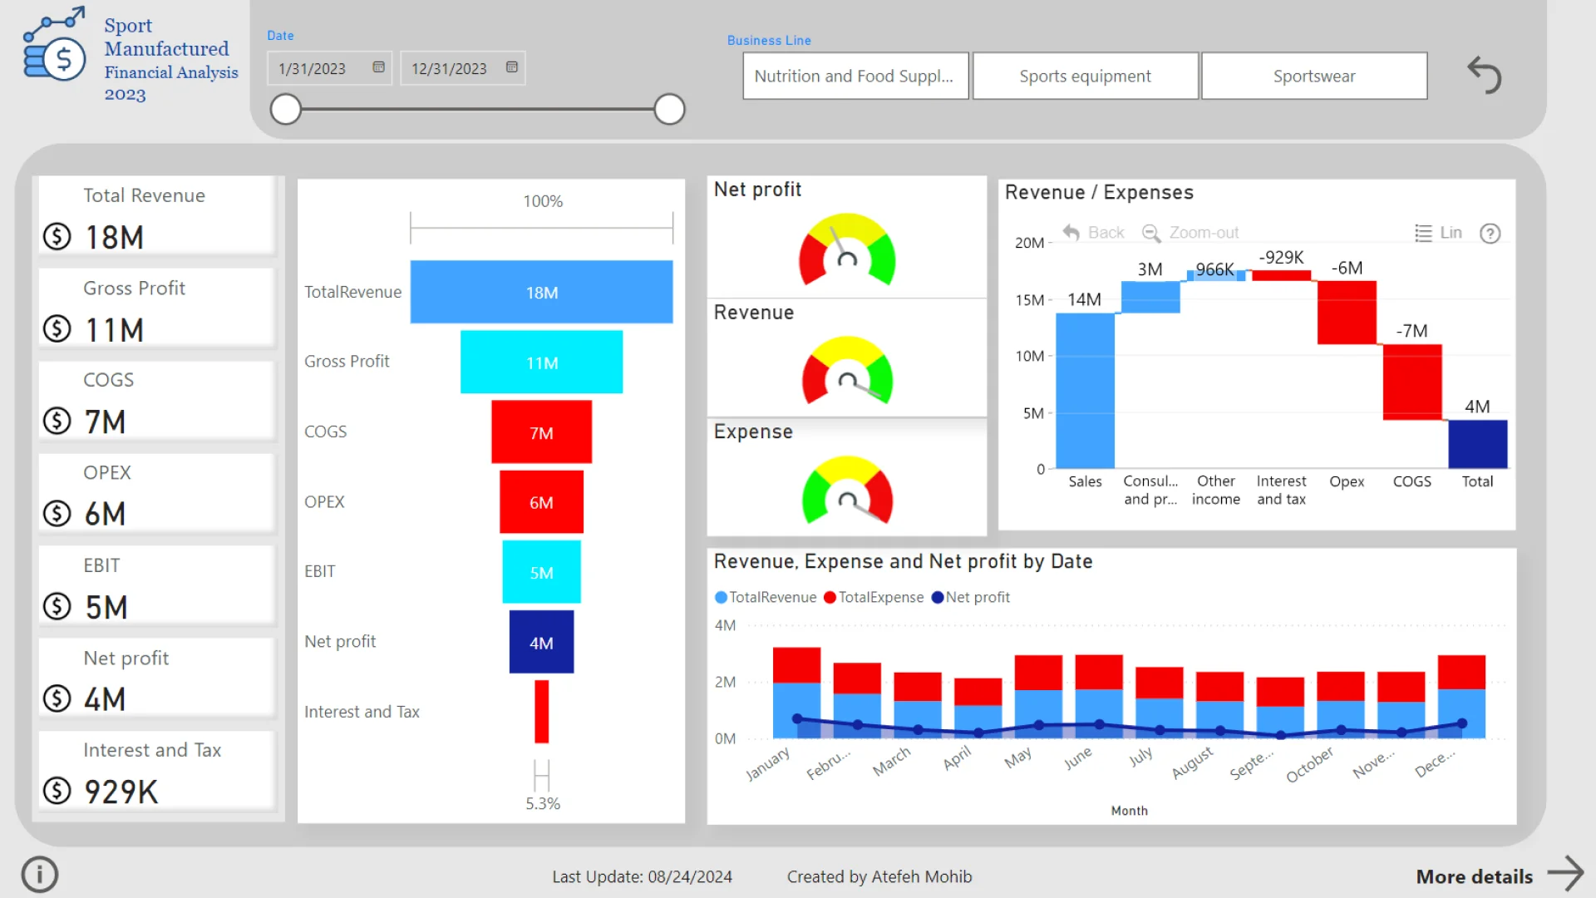The width and height of the screenshot is (1596, 898).
Task: Click the "Revenue / Expenses" chart title
Action: click(x=1099, y=192)
